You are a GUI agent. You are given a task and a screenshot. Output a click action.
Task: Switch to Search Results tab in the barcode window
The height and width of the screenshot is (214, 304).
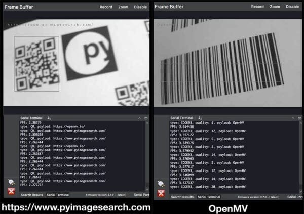click(x=182, y=197)
